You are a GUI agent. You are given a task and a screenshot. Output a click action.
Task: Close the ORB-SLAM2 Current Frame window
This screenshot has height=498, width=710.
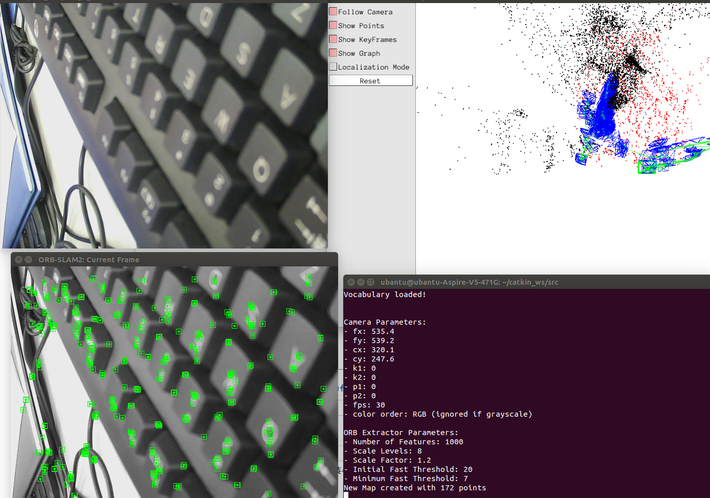point(18,260)
